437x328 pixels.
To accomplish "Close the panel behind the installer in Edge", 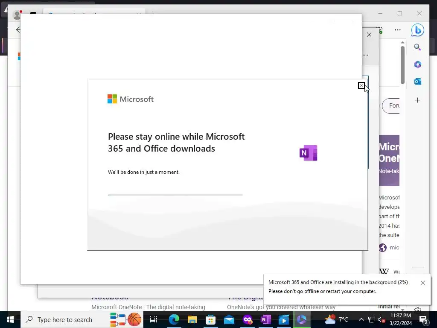I will [x=369, y=35].
